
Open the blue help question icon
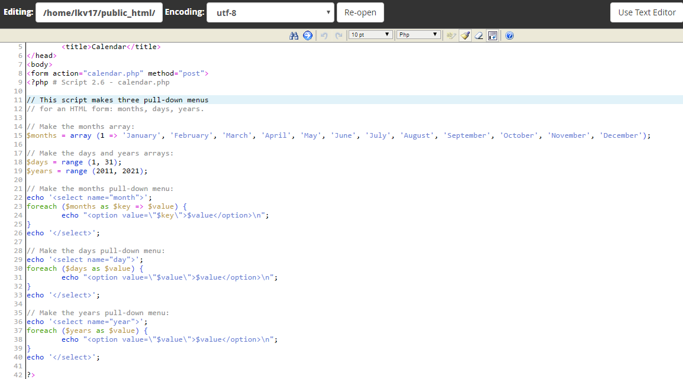509,35
